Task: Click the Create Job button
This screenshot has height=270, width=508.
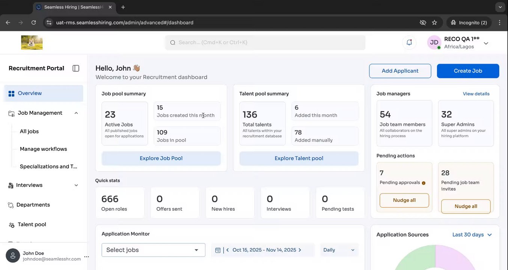Action: [468, 71]
